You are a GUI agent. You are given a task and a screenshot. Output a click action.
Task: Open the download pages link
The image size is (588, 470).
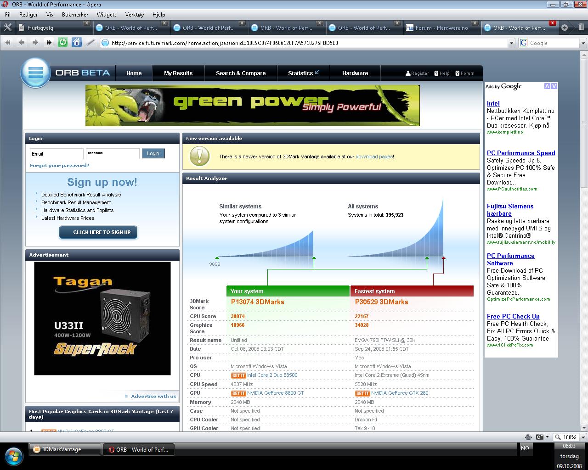tap(374, 157)
